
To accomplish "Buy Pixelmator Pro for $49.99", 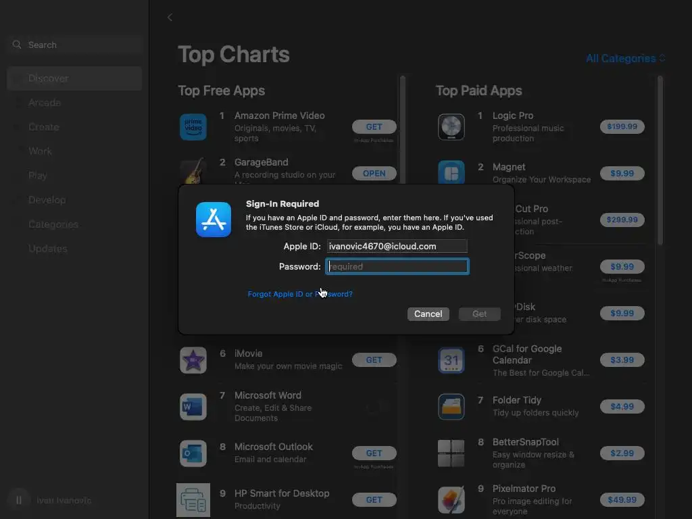I will [622, 500].
